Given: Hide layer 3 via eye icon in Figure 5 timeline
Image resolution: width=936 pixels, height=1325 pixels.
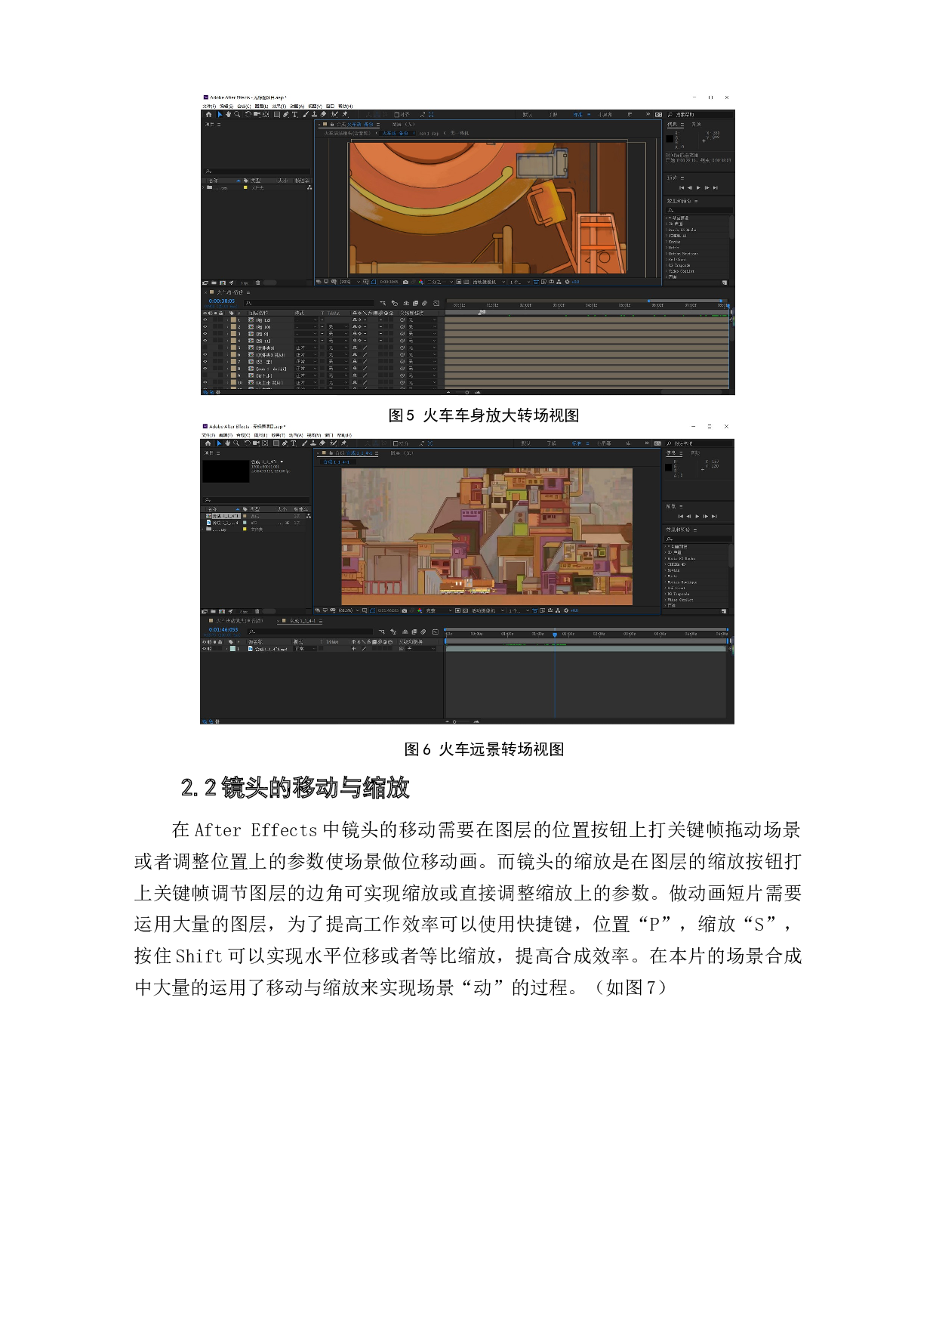Looking at the screenshot, I should click(x=205, y=334).
